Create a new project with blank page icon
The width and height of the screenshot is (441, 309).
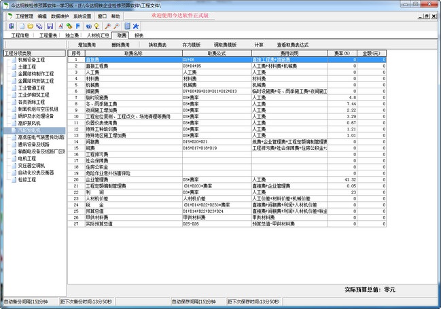click(x=22, y=26)
